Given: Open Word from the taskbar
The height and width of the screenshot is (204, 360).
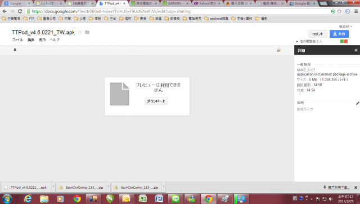Looking at the screenshot, I should (159, 199).
